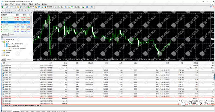Select order 67901102 row in history
Image resolution: width=215 pixels, height=112 pixels.
pyautogui.click(x=108, y=70)
